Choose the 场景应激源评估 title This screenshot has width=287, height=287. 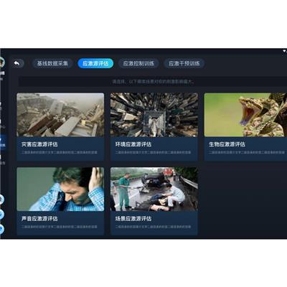(133, 219)
